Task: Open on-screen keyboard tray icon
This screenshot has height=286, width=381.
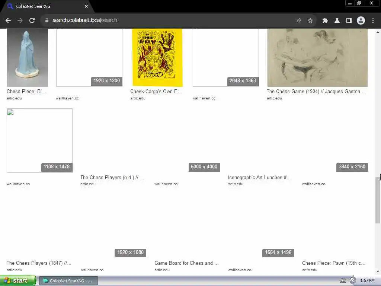Action: (x=343, y=281)
